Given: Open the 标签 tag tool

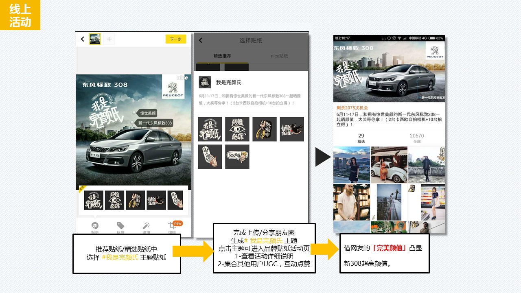Looking at the screenshot, I should point(120,228).
